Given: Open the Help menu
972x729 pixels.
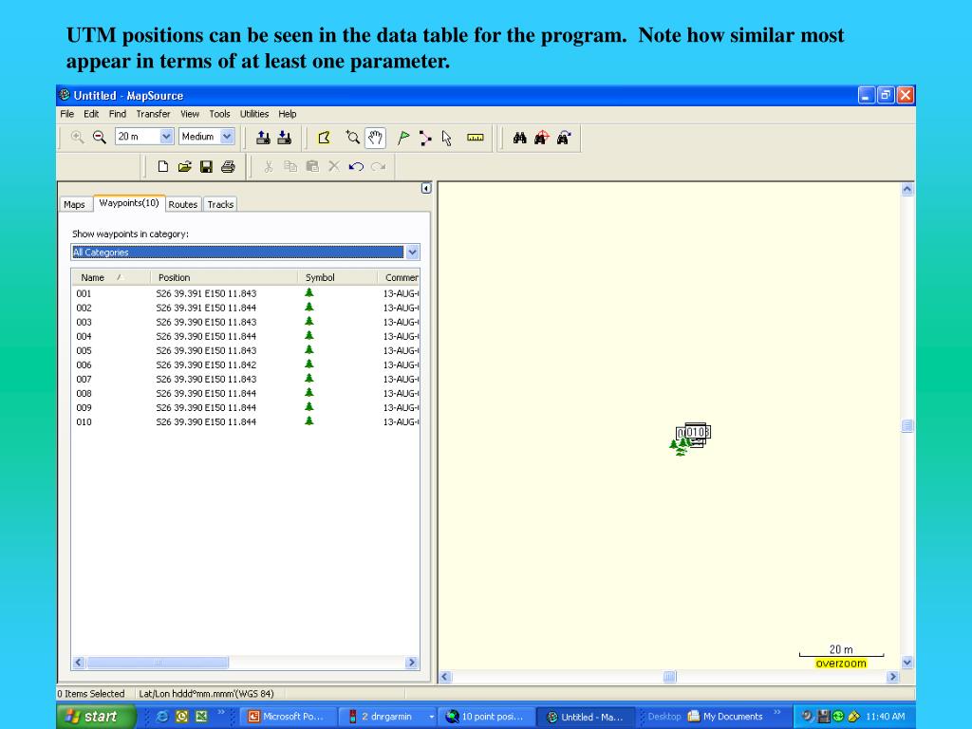Looking at the screenshot, I should (287, 114).
